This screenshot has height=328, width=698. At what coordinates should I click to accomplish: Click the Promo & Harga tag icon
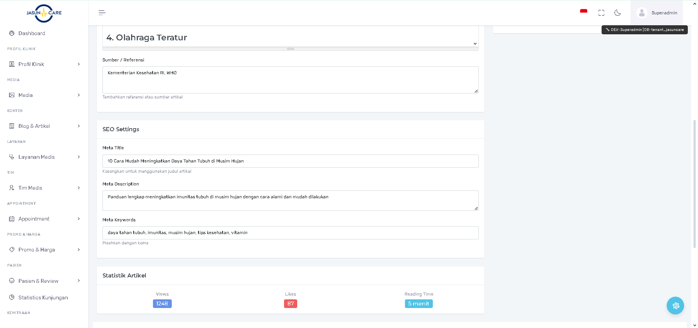click(x=12, y=250)
